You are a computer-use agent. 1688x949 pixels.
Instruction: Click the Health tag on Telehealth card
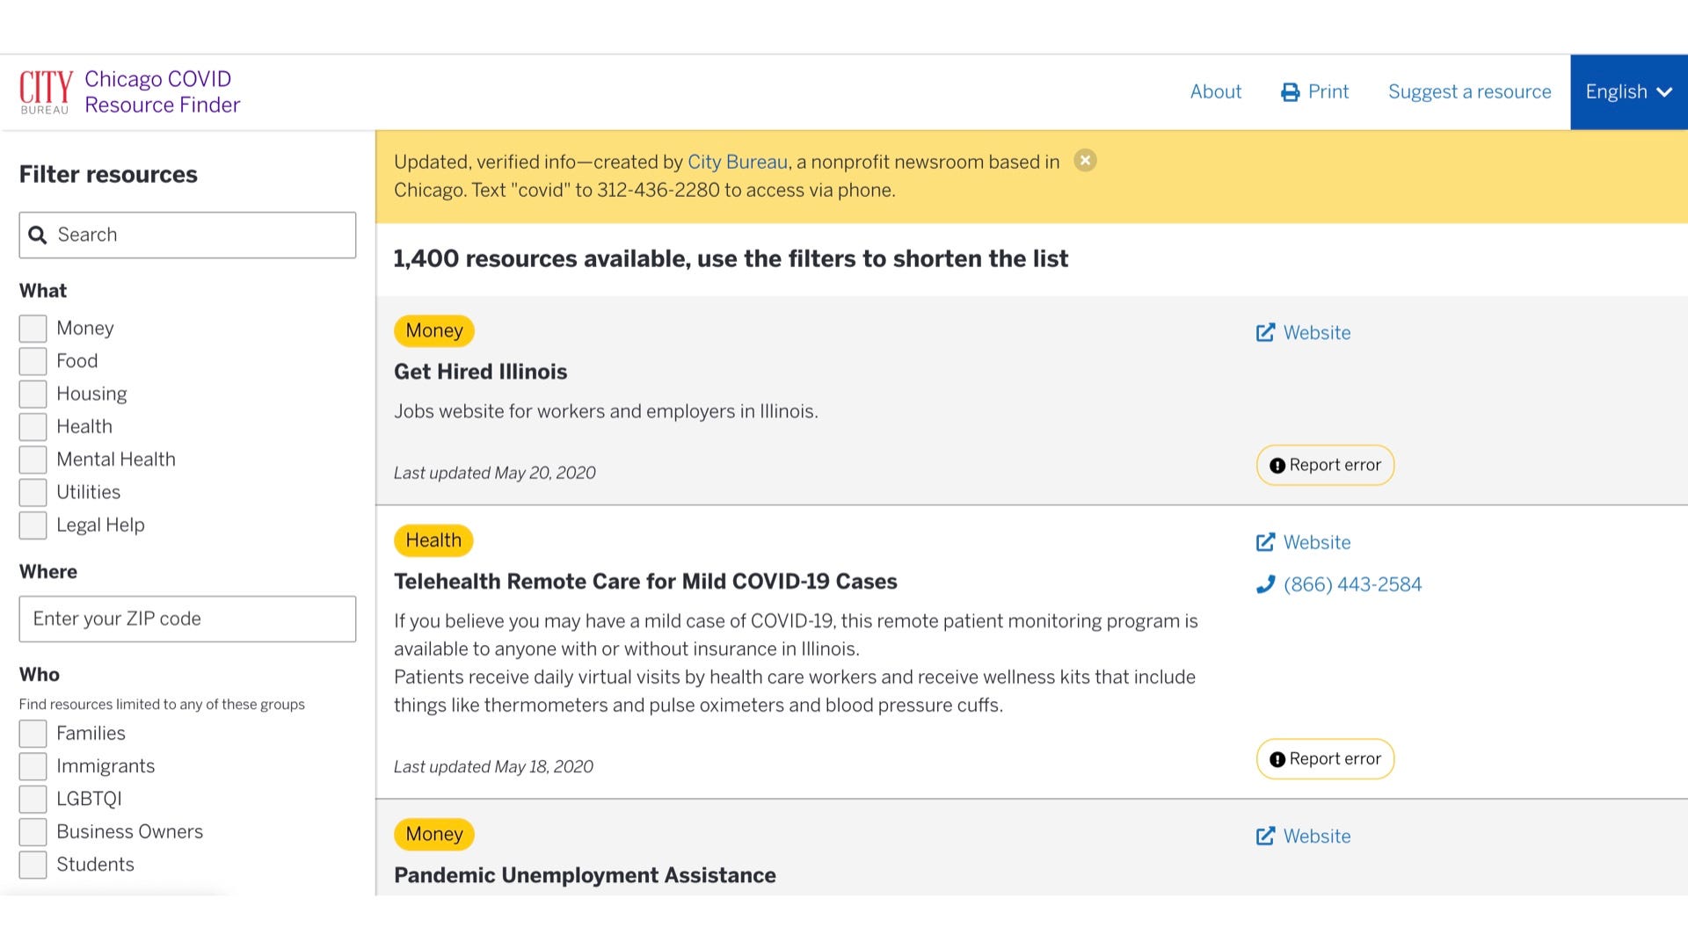coord(433,540)
